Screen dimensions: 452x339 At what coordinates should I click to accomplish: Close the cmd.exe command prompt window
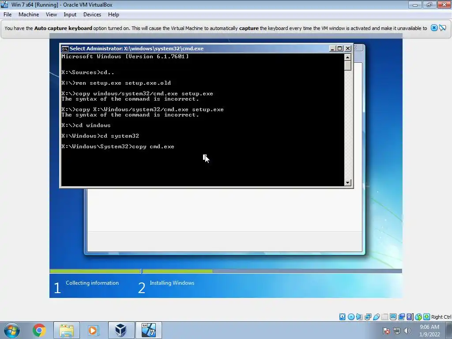click(348, 49)
